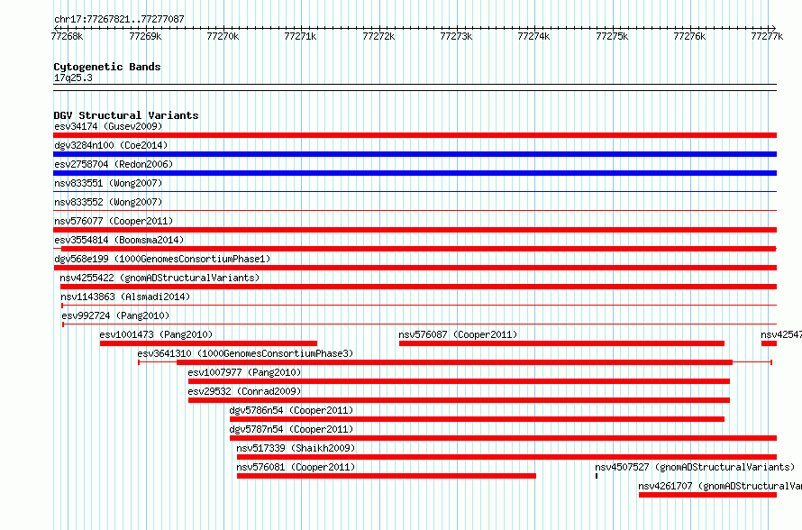802x530 pixels.
Task: Select dgv5787n54 (Cooper2011) label
Action: point(291,429)
